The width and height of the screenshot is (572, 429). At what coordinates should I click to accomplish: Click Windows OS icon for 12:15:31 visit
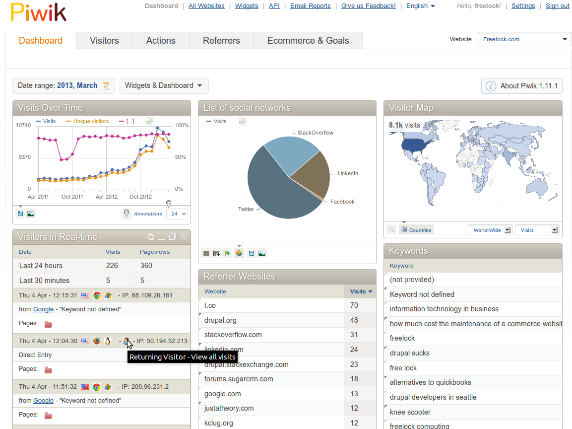pos(108,295)
